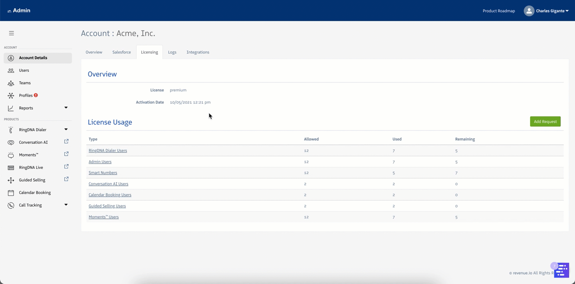Expand the Call Tracking menu
Screen dimensions: 575x284
click(66, 205)
